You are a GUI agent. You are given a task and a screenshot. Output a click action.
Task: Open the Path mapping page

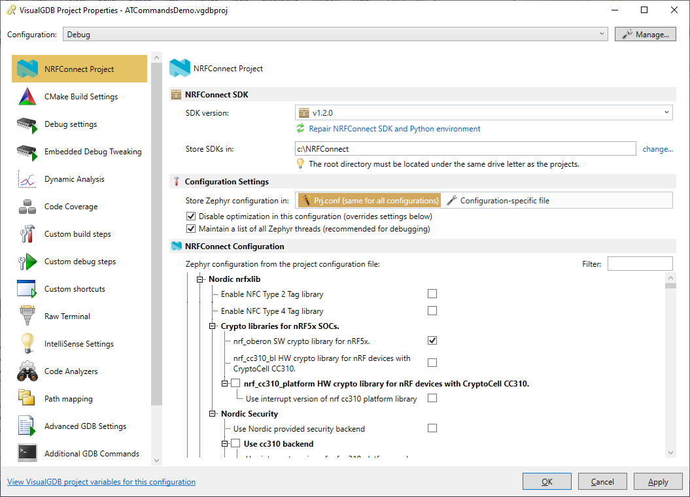79,399
